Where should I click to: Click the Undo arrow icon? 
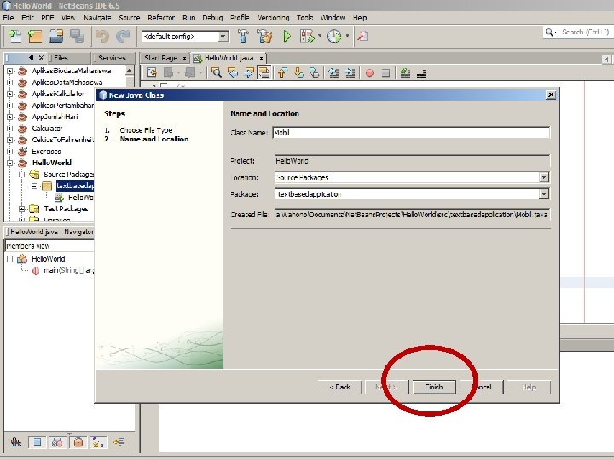coord(102,37)
